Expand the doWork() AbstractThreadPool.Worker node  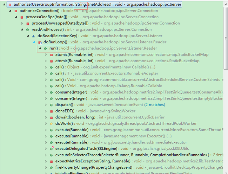(46, 124)
